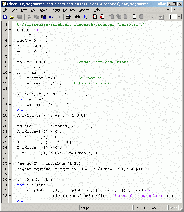184x212 pixels.
Task: Undock the editor with the arrow button
Action: (x=174, y=10)
